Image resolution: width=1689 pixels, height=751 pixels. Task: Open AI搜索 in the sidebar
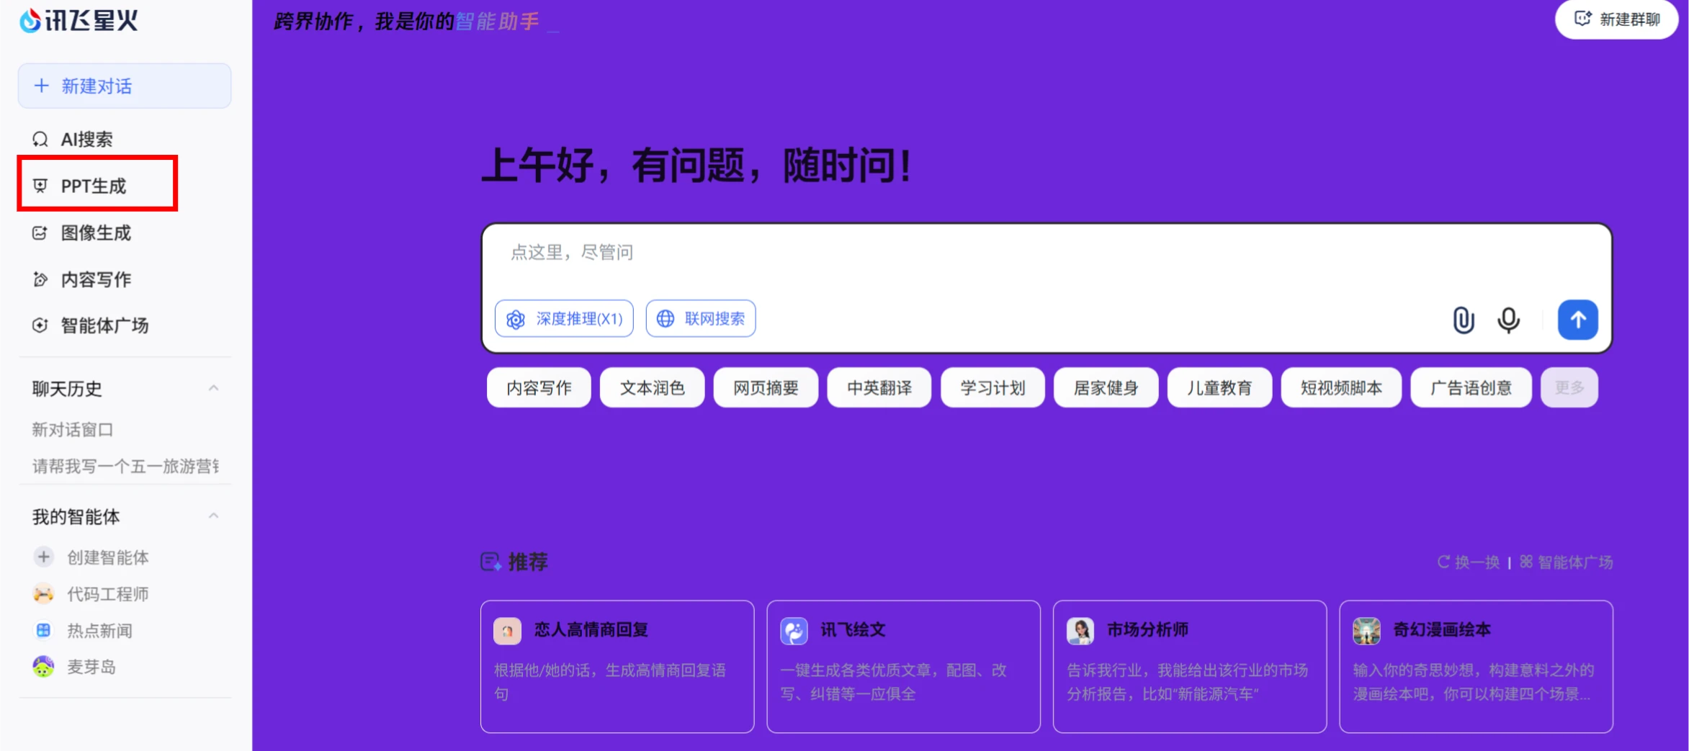coord(86,138)
